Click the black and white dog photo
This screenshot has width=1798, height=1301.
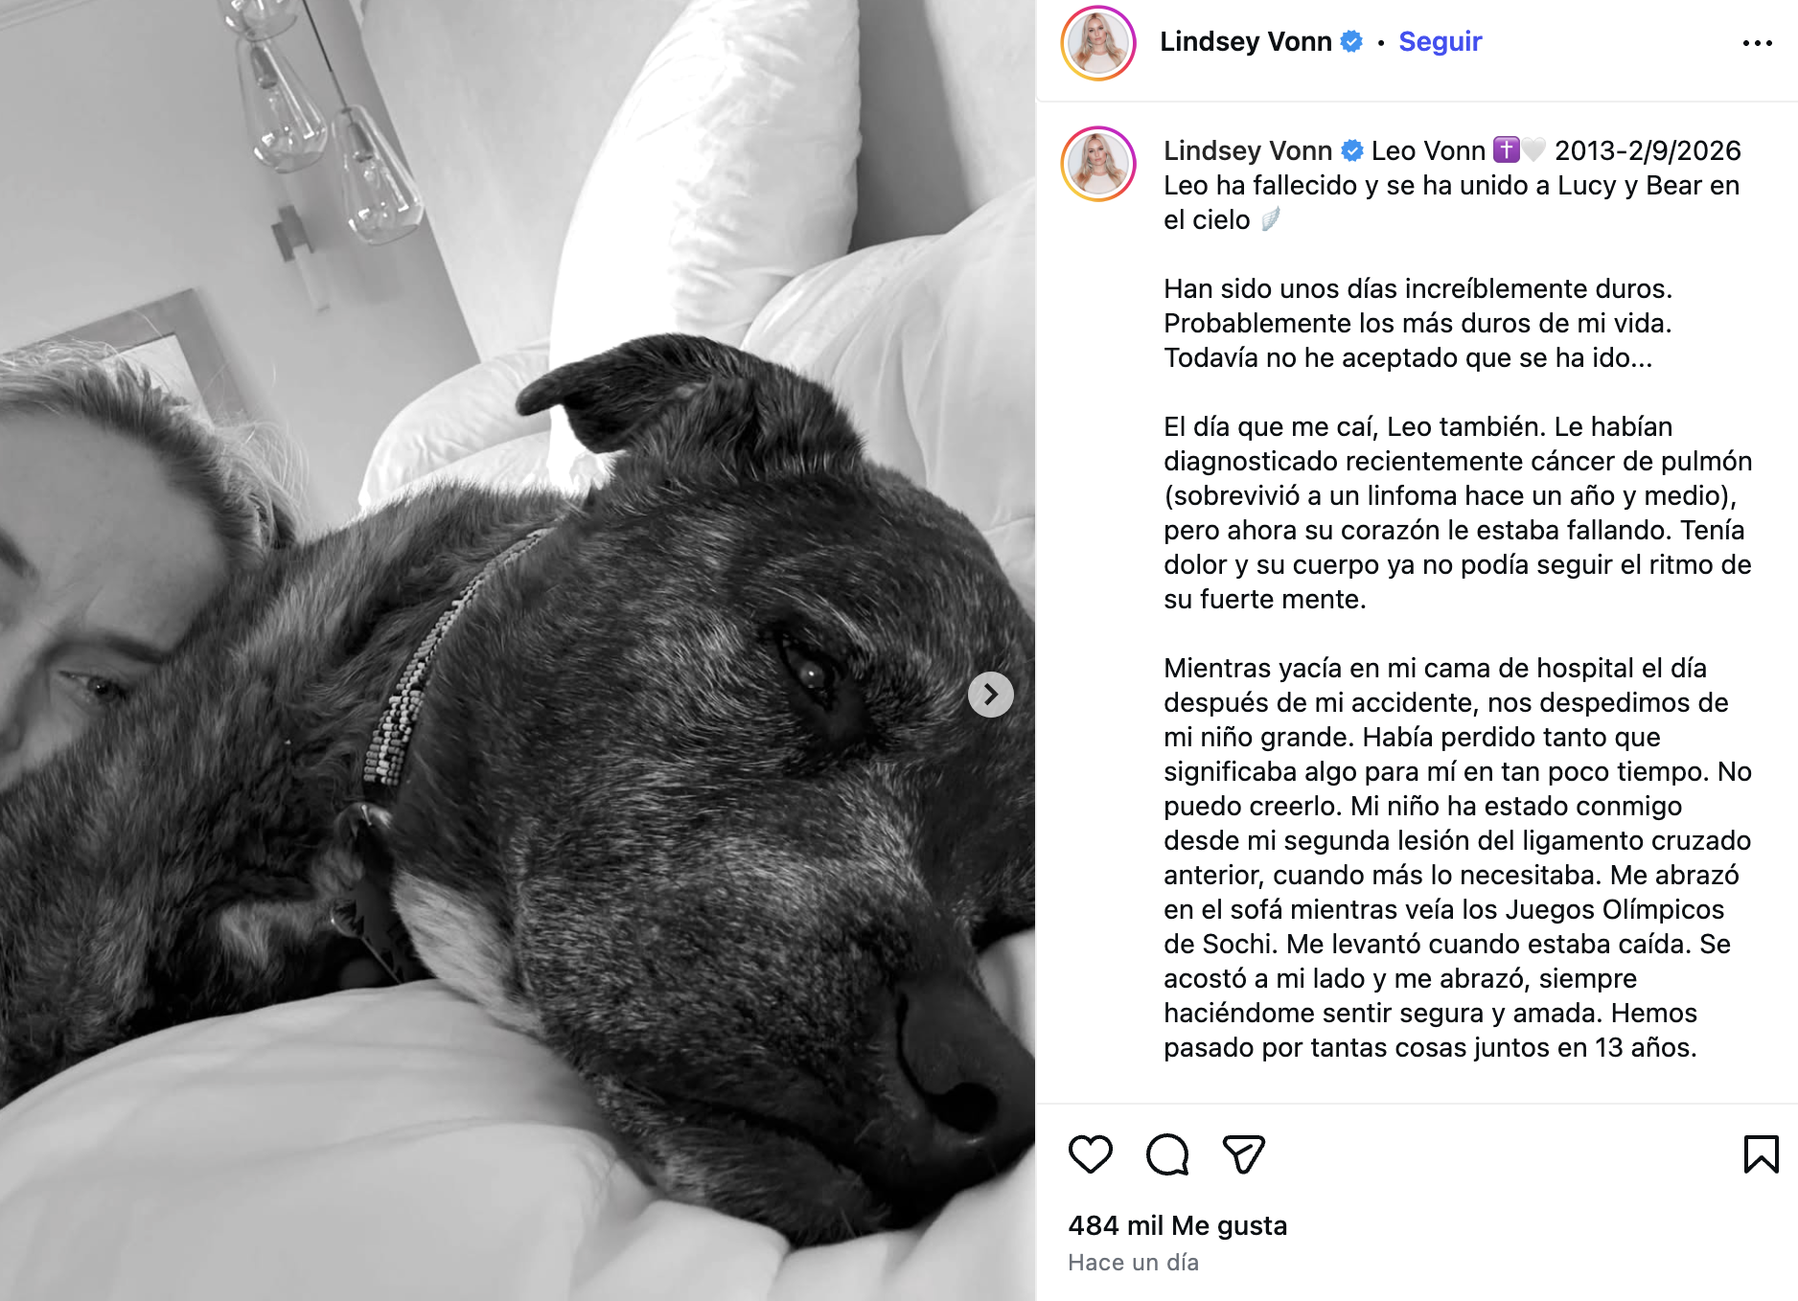[x=518, y=650]
